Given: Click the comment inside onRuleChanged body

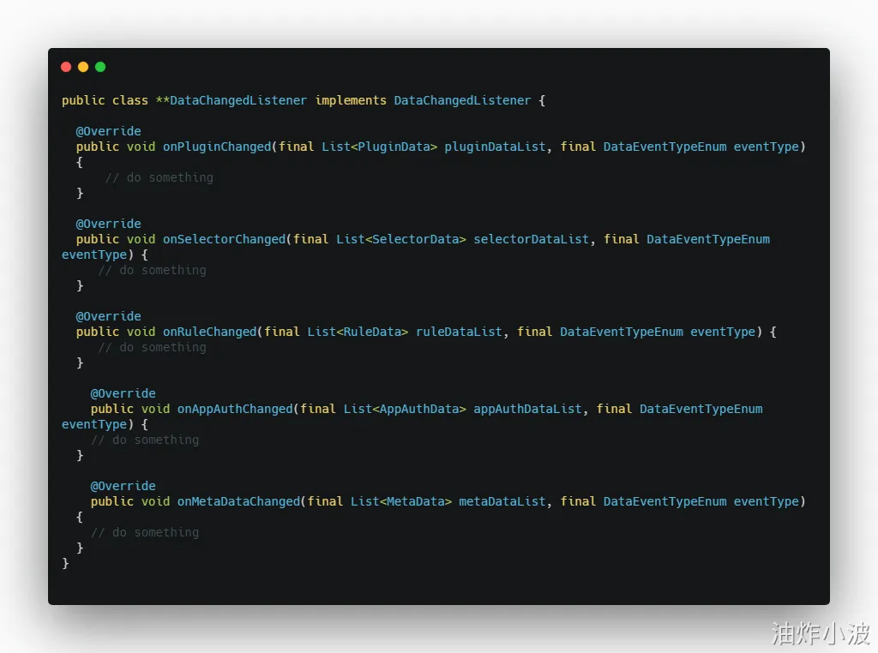Looking at the screenshot, I should tap(152, 347).
